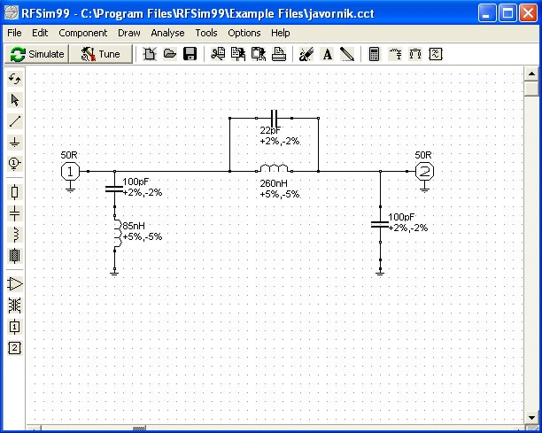Pick the resistor component tool
Screen dimensions: 542x433
point(15,191)
